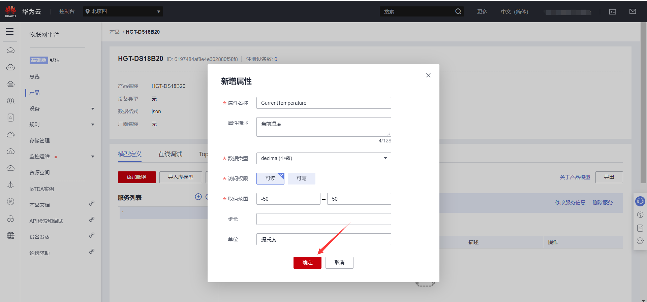
Task: Open the 北京四 region dropdown
Action: pyautogui.click(x=123, y=11)
